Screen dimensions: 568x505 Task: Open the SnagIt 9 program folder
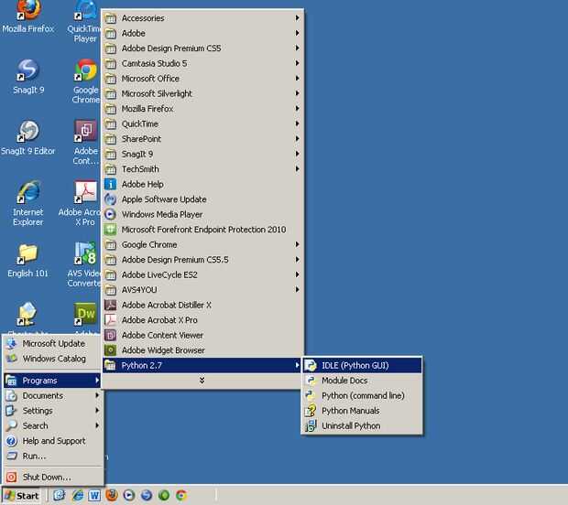(202, 154)
